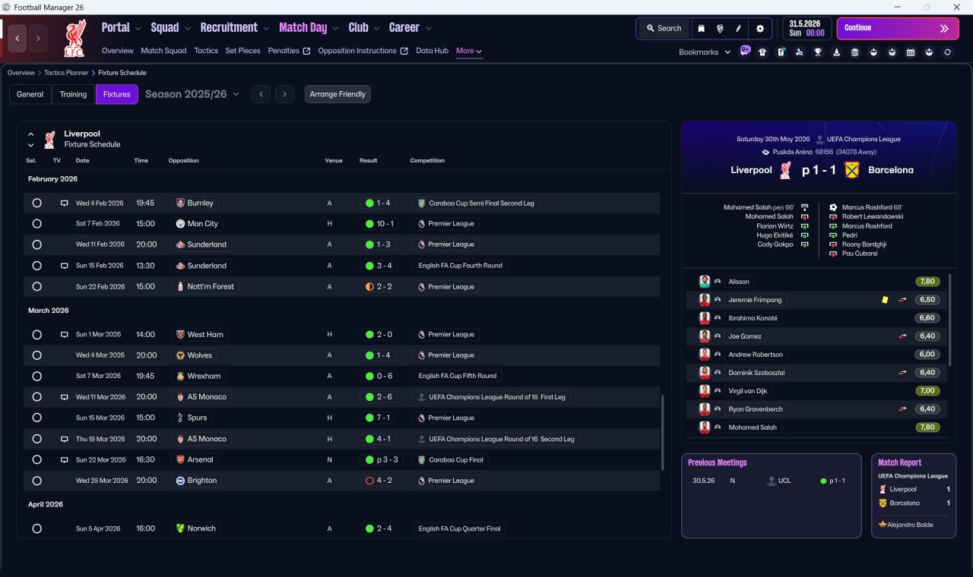This screenshot has width=973, height=577.
Task: Select the radio button for Burnley fixture
Action: point(36,203)
